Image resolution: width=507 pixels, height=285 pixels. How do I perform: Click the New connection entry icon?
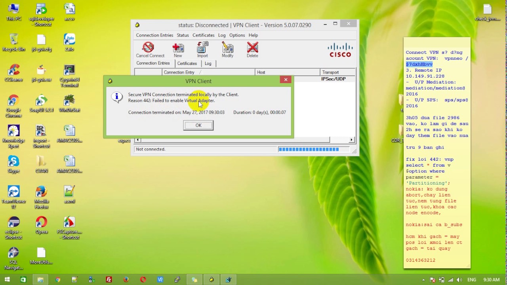[x=178, y=50]
